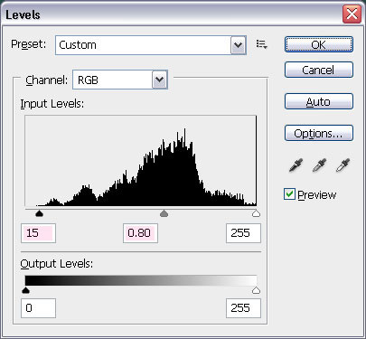Toggle the Preview checkbox
Screen dimensions: 366x339
coord(289,194)
